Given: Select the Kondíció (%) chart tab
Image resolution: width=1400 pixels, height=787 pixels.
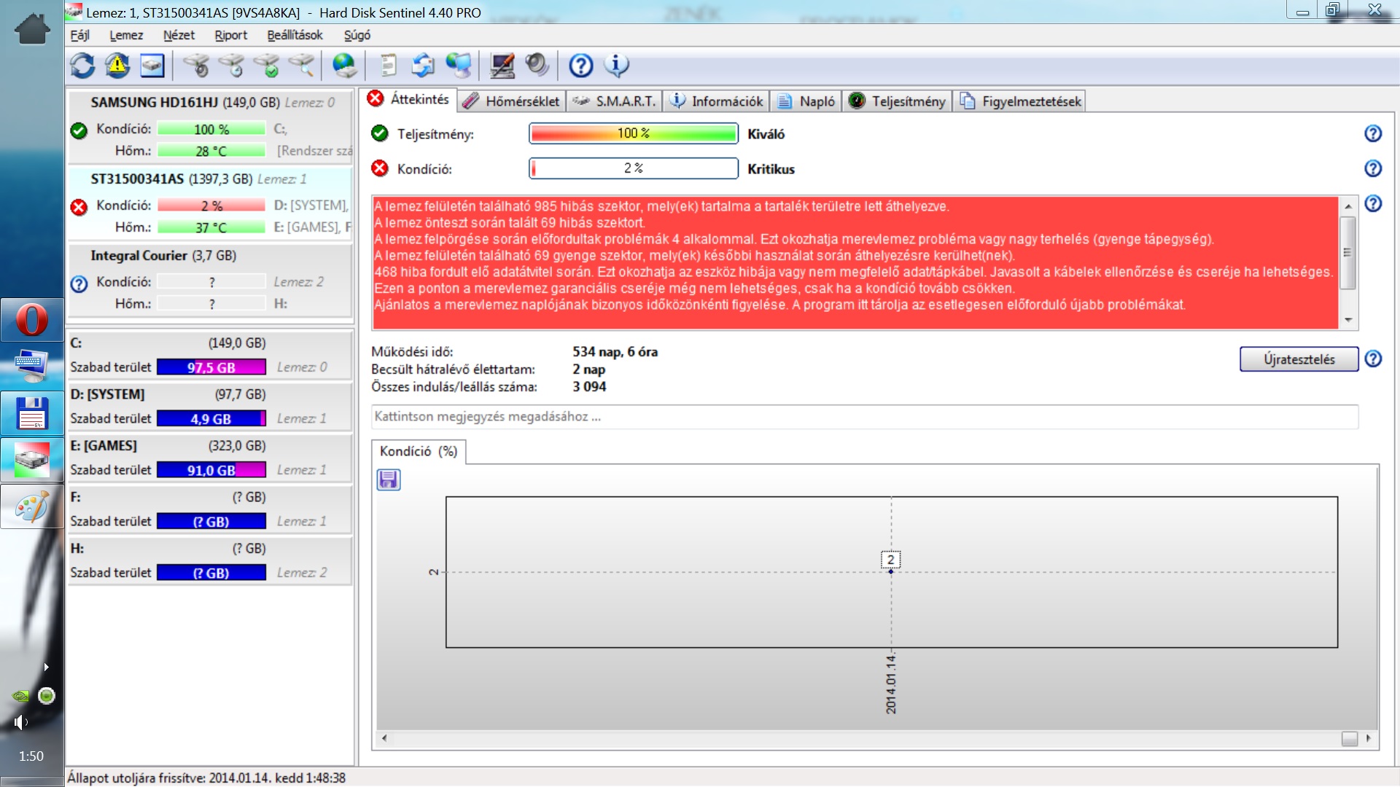Looking at the screenshot, I should click(x=419, y=451).
